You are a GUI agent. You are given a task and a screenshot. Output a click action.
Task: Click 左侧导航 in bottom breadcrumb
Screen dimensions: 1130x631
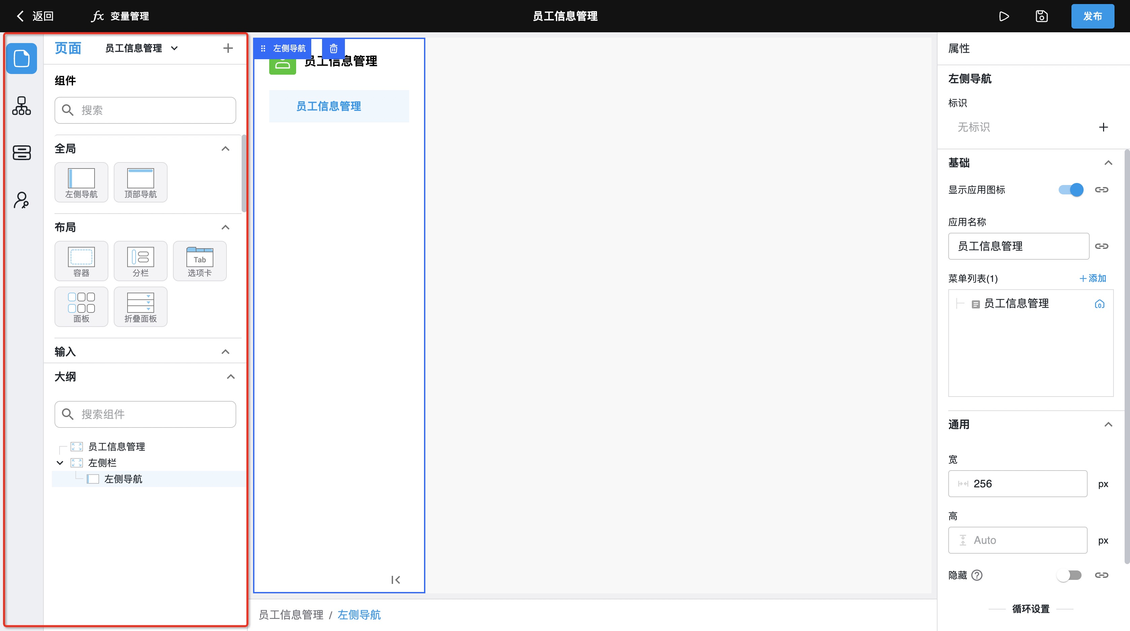pyautogui.click(x=359, y=615)
